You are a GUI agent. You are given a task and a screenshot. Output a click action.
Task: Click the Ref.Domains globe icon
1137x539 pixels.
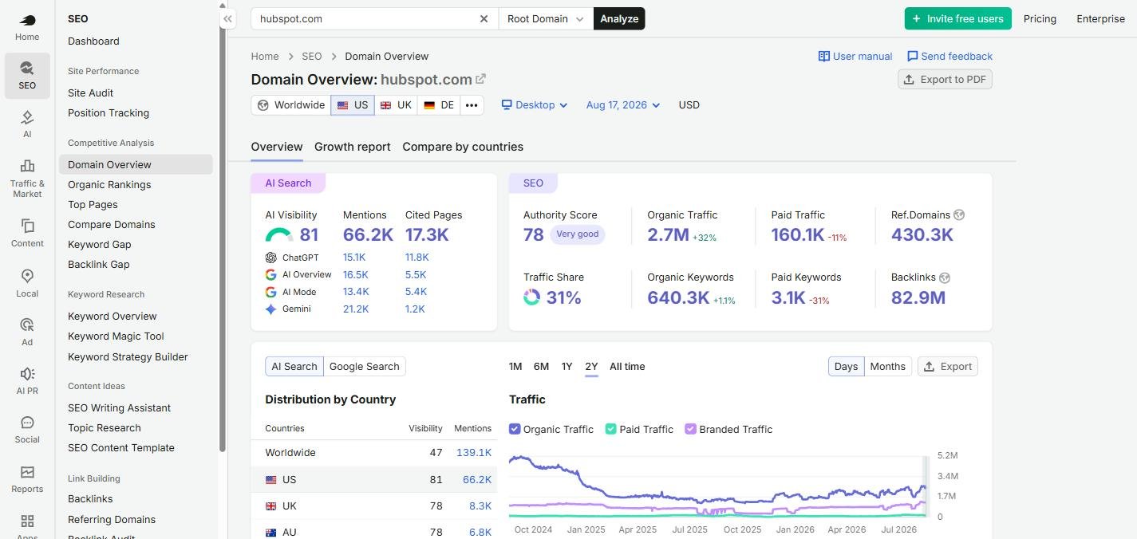click(959, 214)
